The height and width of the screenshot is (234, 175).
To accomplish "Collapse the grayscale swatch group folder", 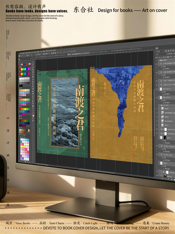I will pyautogui.click(x=19, y=76).
